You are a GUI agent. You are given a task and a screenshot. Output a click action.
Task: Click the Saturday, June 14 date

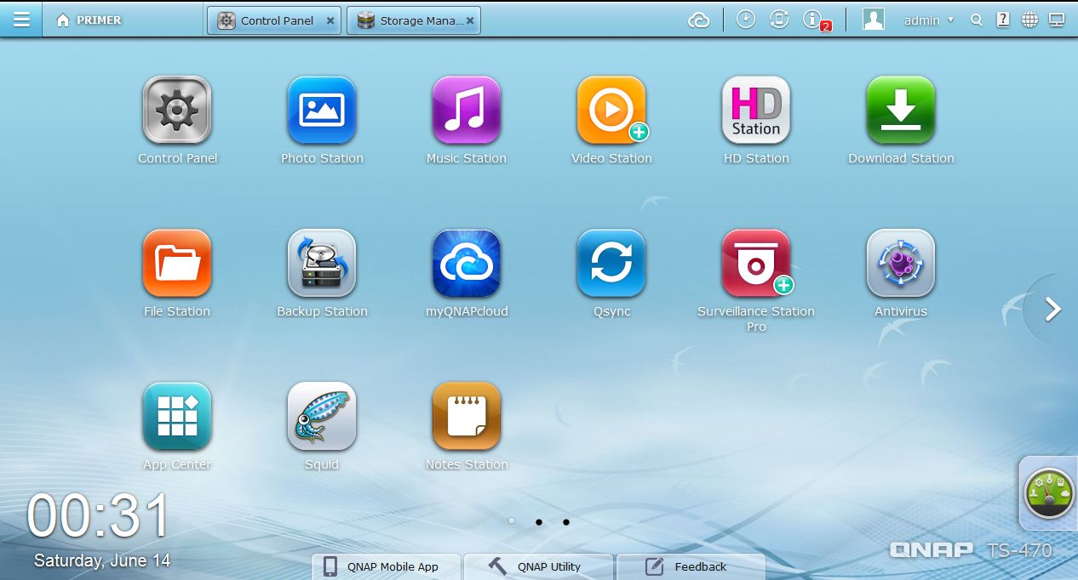pos(102,560)
